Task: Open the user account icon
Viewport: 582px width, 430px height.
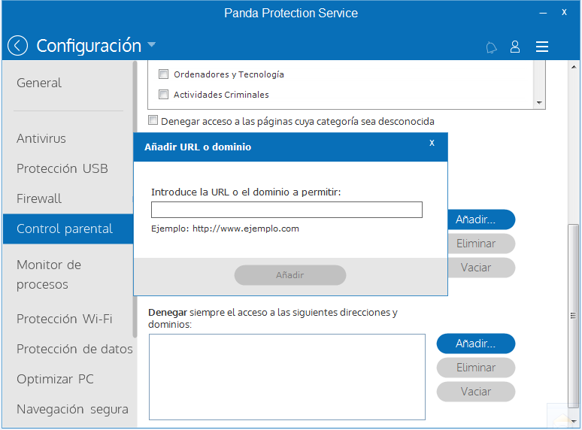Action: 515,47
